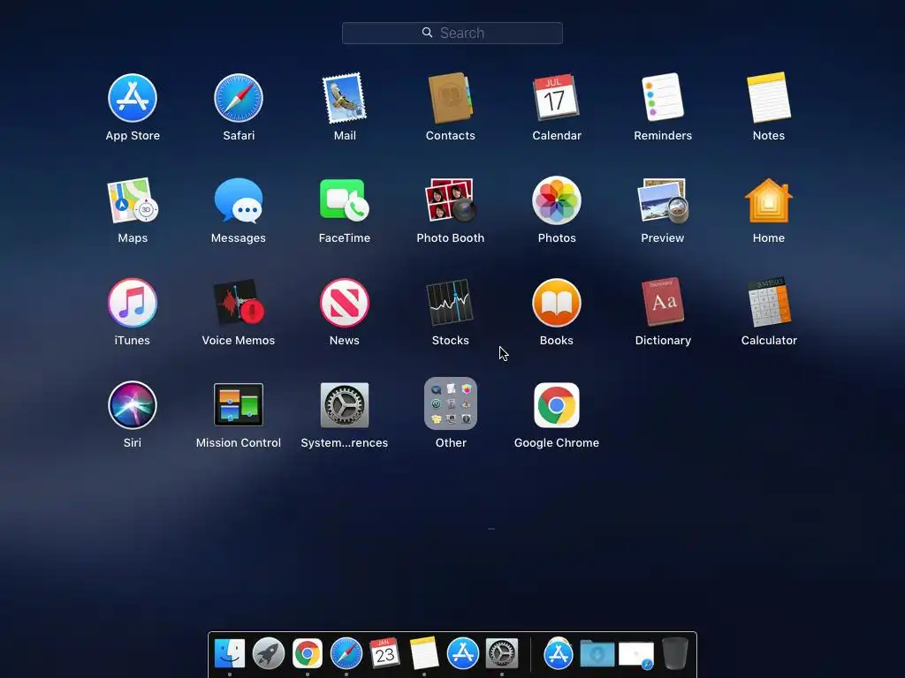Open App Store from the Launchpad grid
Viewport: 905px width, 678px height.
(x=133, y=98)
